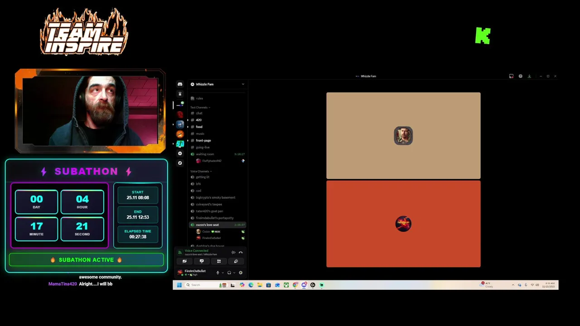Show hidden system tray icons chevron
Image resolution: width=580 pixels, height=326 pixels.
(513, 285)
